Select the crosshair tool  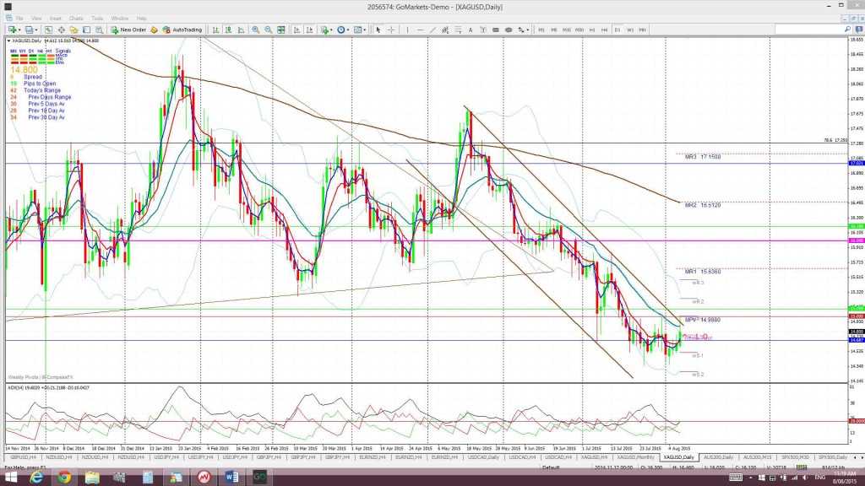tap(391, 30)
